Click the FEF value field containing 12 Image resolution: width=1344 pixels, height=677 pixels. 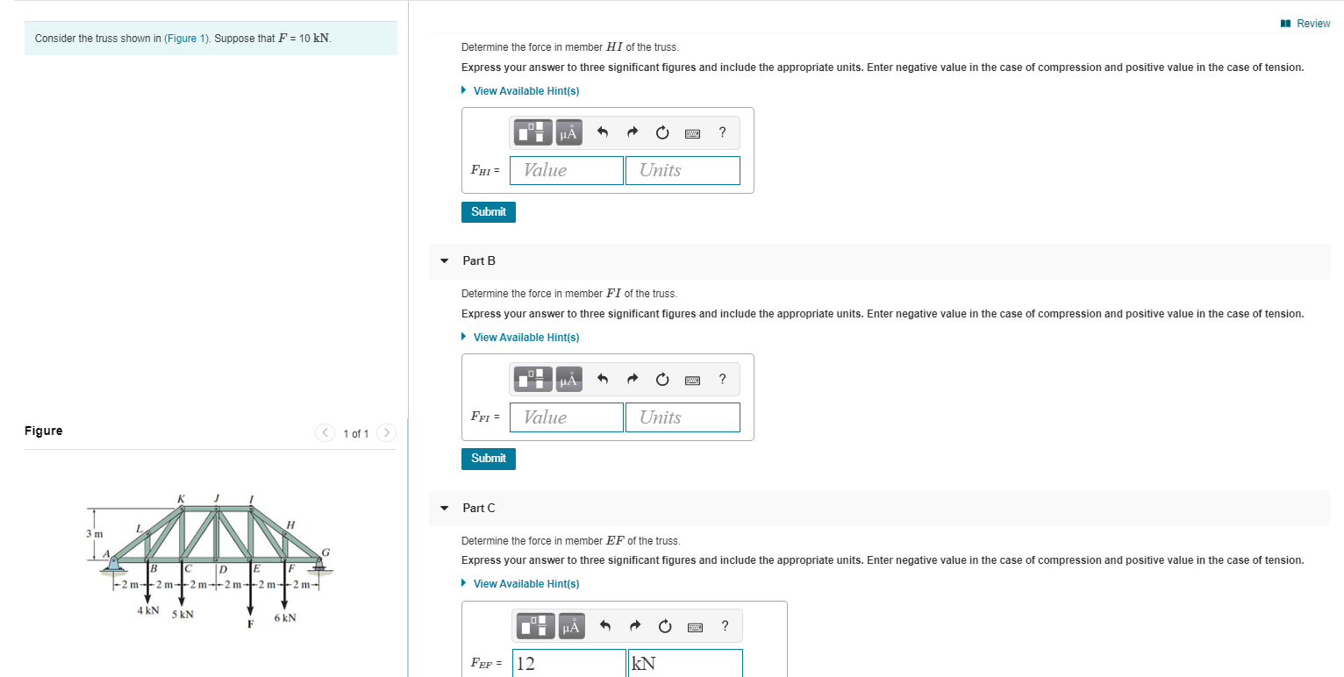(568, 663)
